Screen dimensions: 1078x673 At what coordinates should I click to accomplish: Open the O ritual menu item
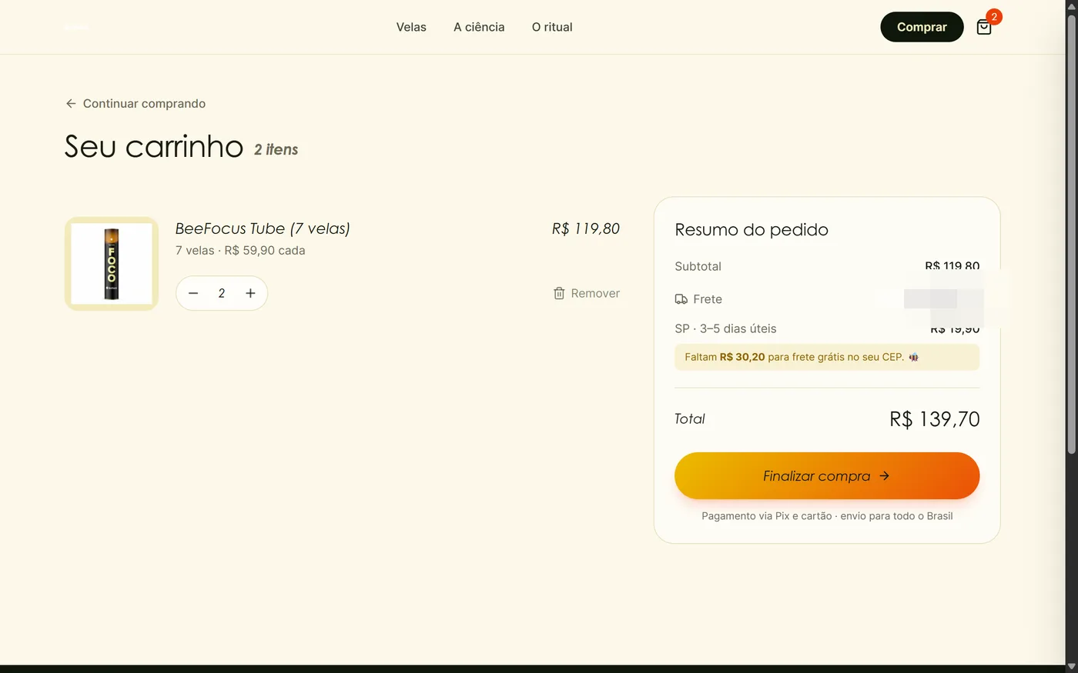552,27
